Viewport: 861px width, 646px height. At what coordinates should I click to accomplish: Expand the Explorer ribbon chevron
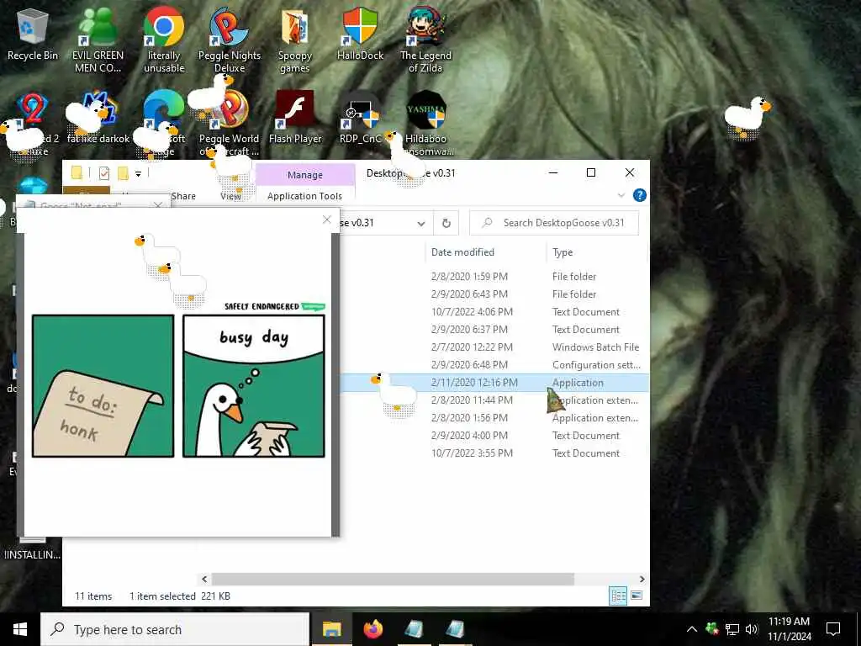621,195
